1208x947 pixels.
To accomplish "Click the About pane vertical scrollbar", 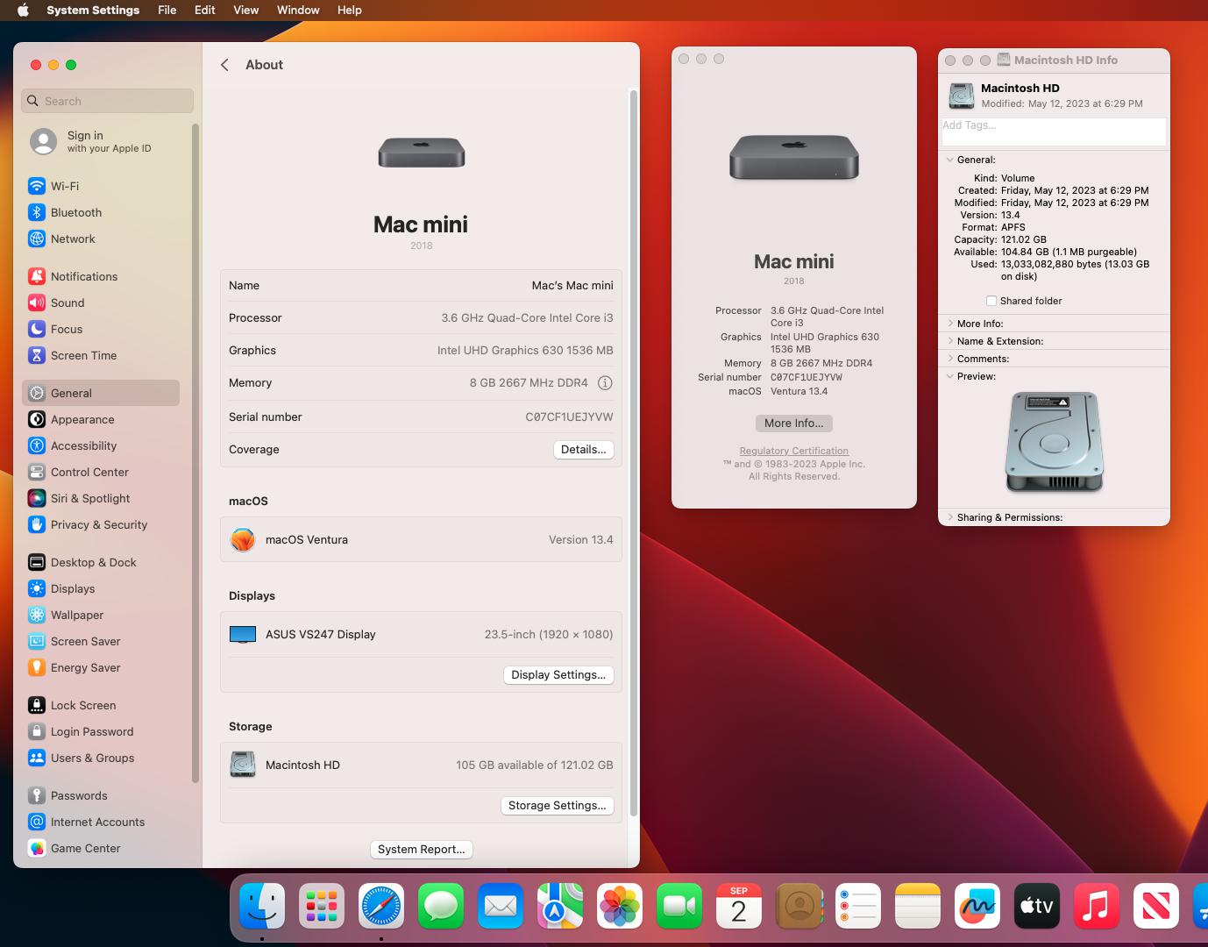I will pyautogui.click(x=634, y=452).
